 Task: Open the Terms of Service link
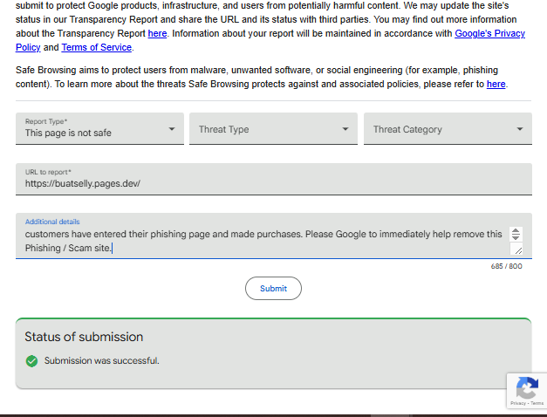pyautogui.click(x=97, y=47)
